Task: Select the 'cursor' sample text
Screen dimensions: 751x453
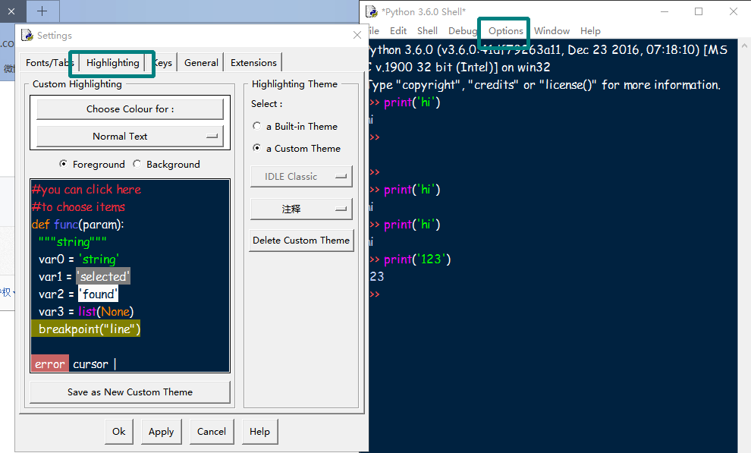Action: click(90, 364)
